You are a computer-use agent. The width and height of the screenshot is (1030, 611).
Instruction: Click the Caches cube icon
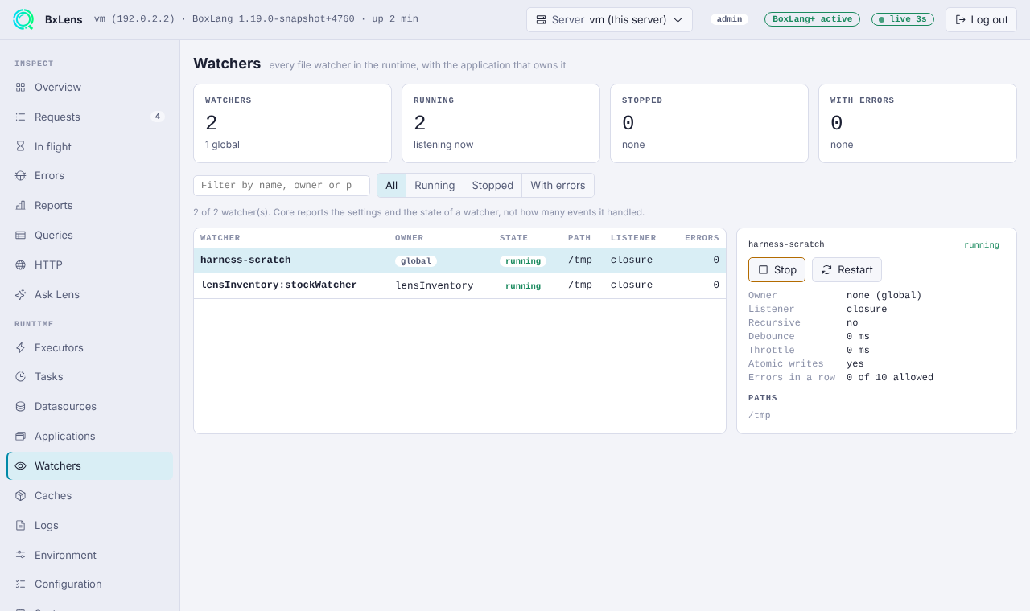(20, 495)
